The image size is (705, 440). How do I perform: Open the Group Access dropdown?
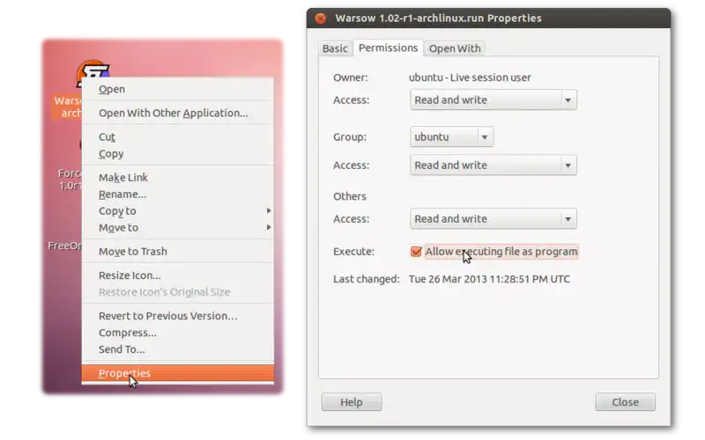(493, 165)
